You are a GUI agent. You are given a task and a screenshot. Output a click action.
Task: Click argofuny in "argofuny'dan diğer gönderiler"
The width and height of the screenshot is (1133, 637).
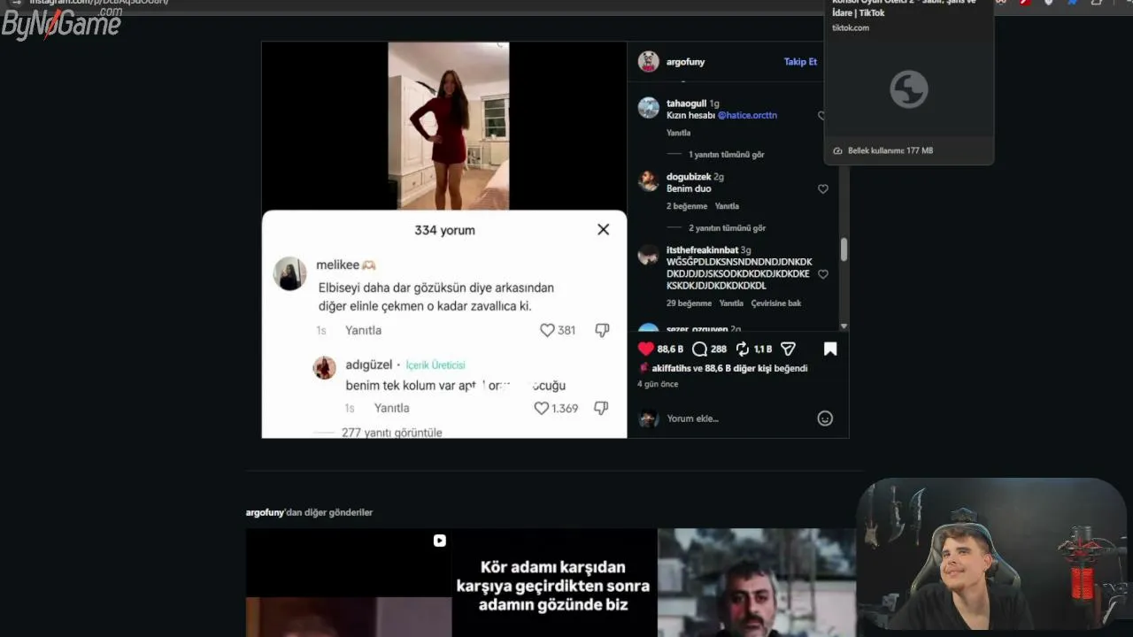(266, 512)
